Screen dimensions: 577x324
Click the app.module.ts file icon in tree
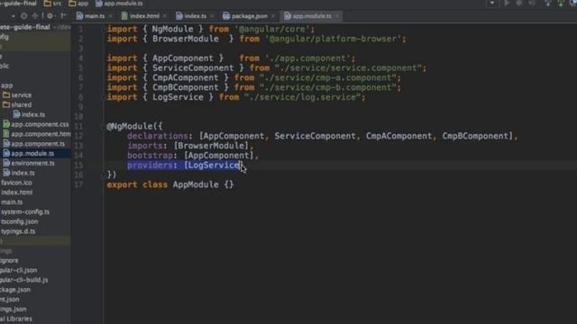pyautogui.click(x=6, y=153)
